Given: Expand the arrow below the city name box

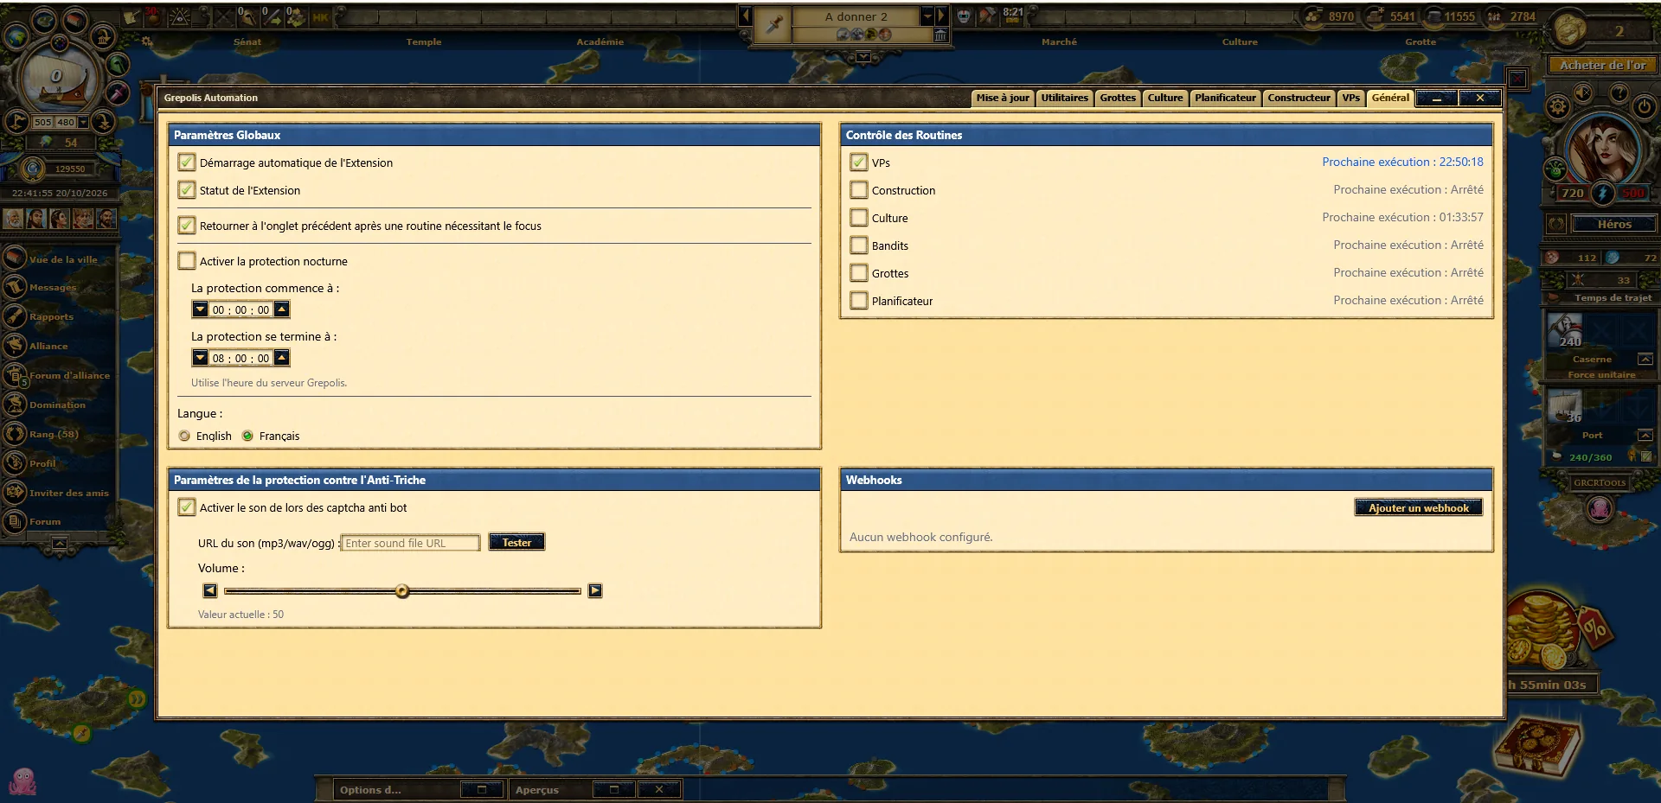Looking at the screenshot, I should pyautogui.click(x=863, y=57).
